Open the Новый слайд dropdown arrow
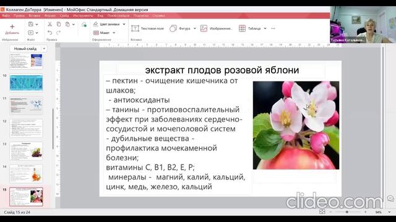Image resolution: width=396 pixels, height=222 pixels. click(x=44, y=48)
